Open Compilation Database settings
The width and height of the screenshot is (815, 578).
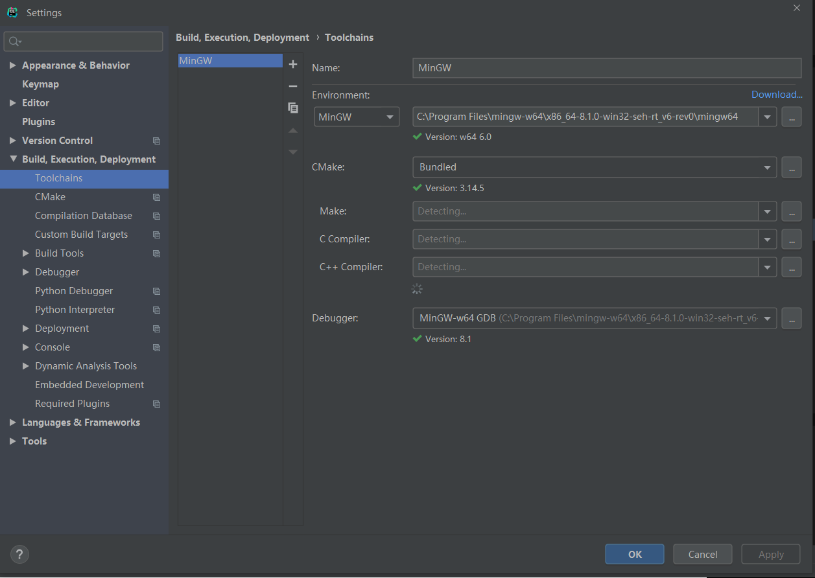[x=84, y=216]
